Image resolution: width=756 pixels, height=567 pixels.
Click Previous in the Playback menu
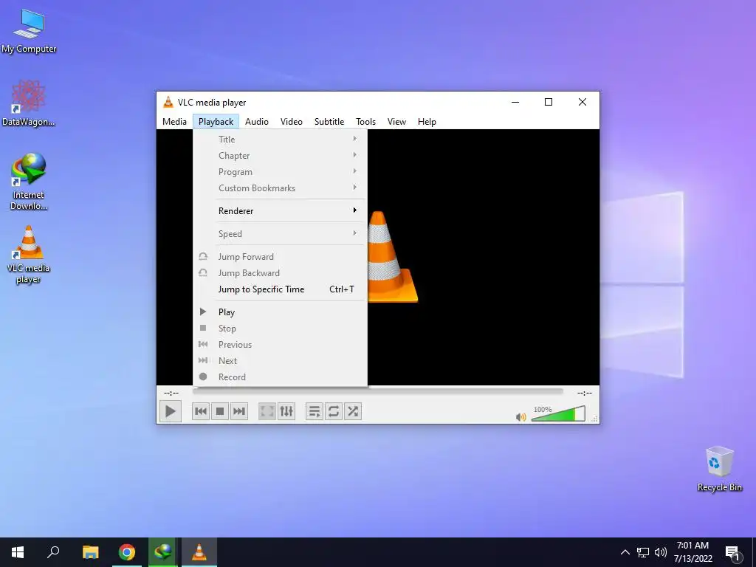coord(280,345)
